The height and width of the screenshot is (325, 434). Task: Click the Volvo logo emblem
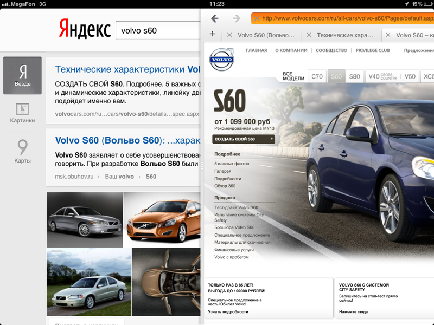point(221,60)
